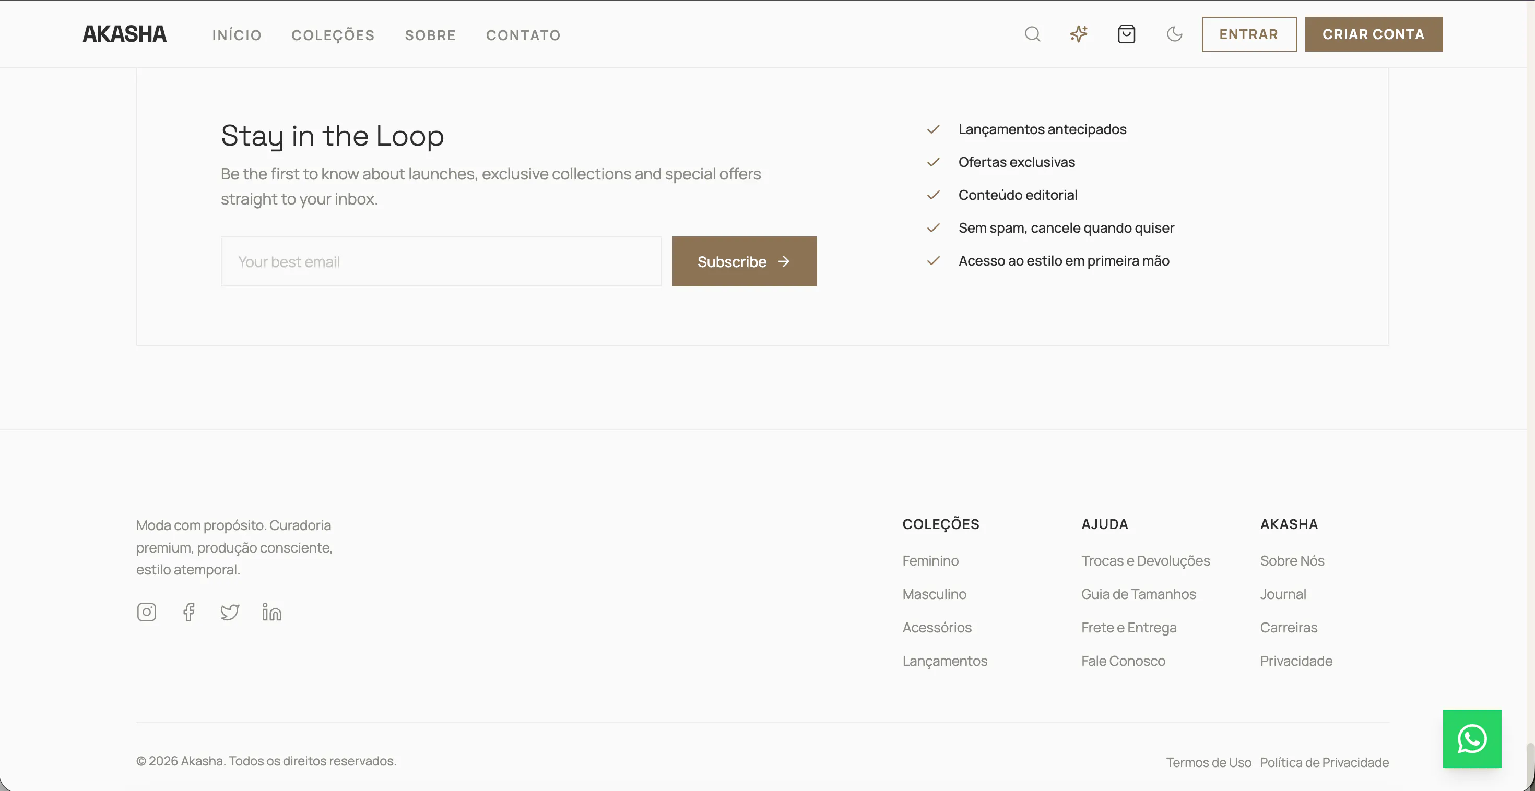Open Sobre Nós footer link
Screen dimensions: 1535x791
pos(1292,560)
